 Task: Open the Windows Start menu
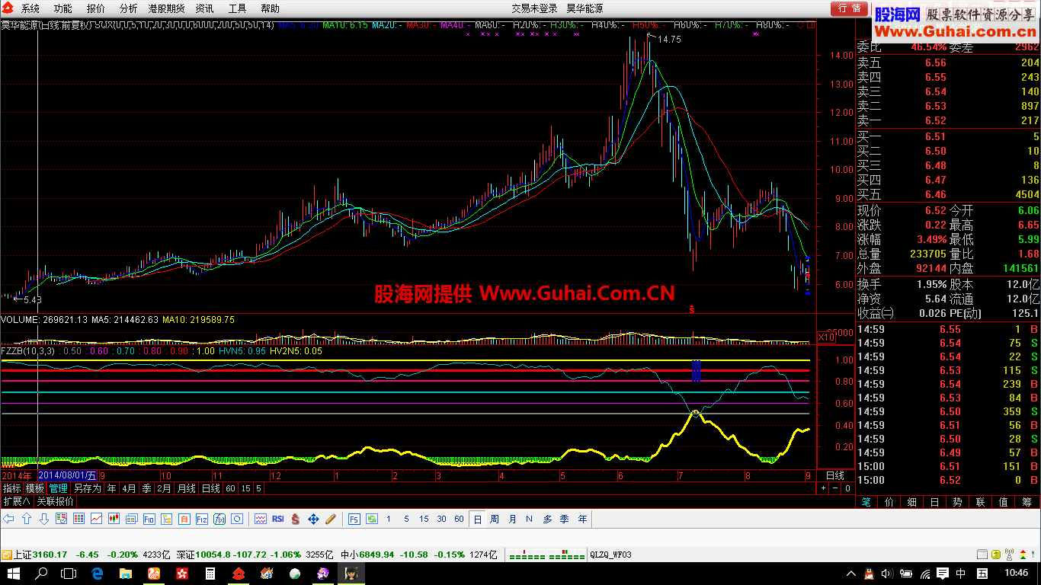pos(13,574)
